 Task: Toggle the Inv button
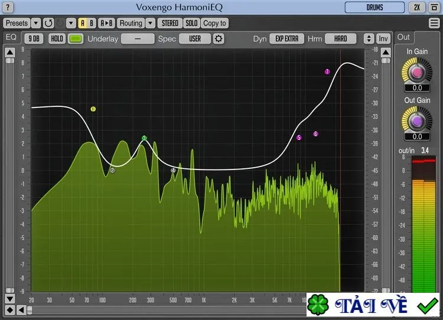coord(383,39)
